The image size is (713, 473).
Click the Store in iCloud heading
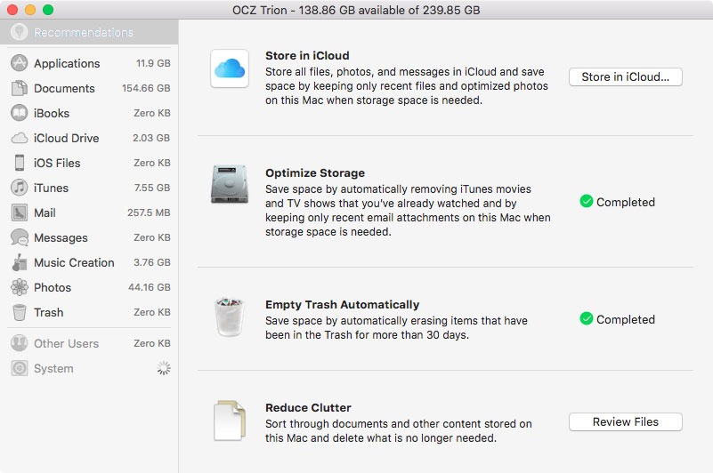[x=307, y=55]
